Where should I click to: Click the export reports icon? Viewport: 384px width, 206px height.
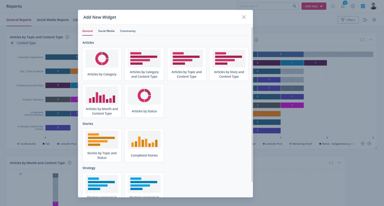click(364, 20)
